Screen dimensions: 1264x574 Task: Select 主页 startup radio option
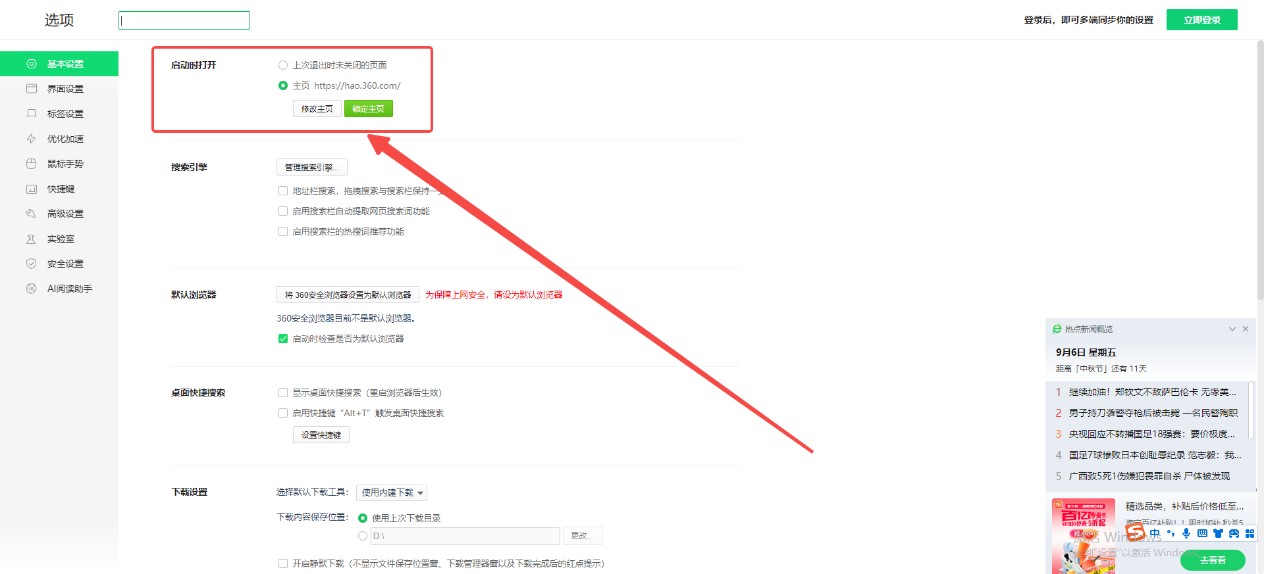(283, 85)
